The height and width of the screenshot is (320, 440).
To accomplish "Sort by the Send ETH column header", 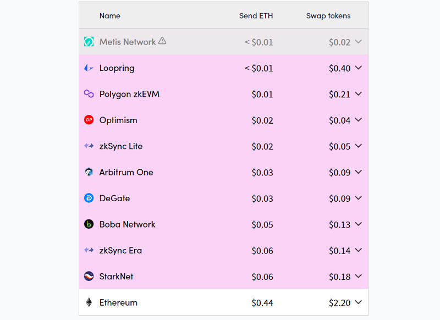I will (x=256, y=16).
